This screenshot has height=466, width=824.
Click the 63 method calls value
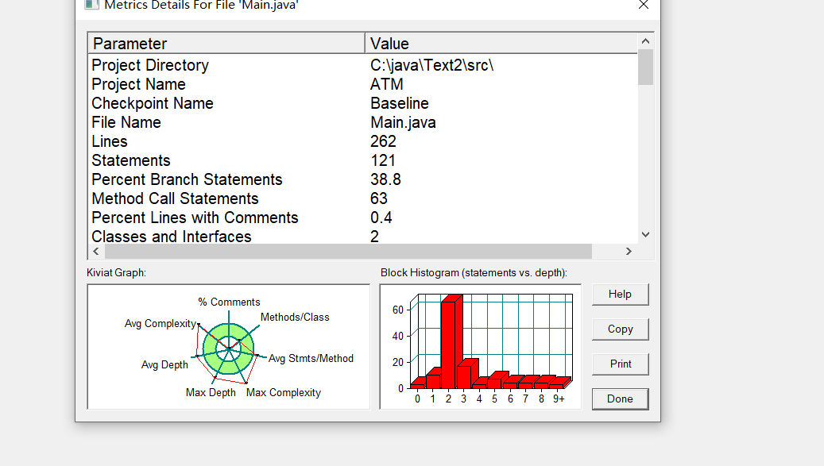[379, 198]
